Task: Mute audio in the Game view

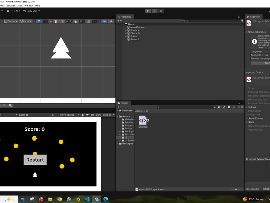Action: 87,115
